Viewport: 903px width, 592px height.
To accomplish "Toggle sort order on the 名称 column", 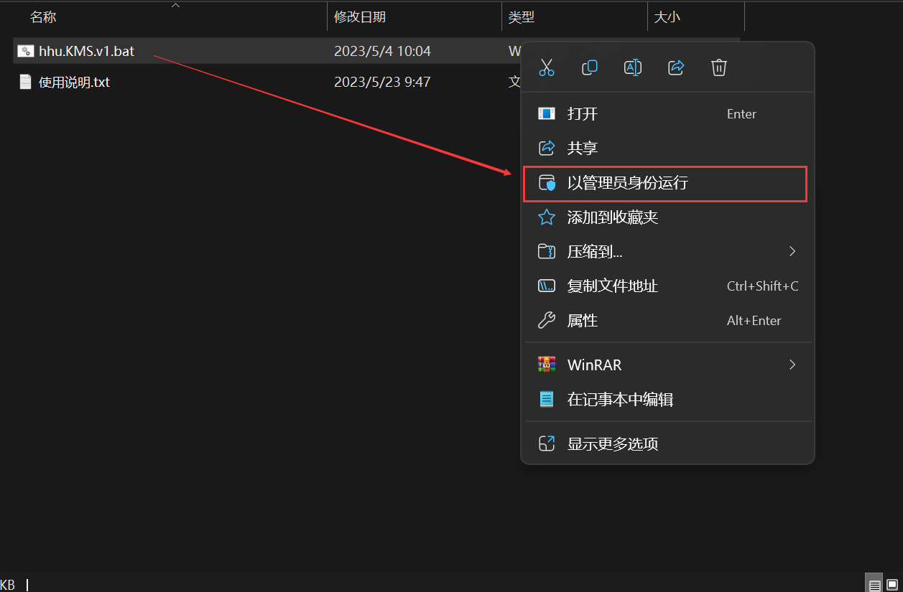I will coord(43,17).
